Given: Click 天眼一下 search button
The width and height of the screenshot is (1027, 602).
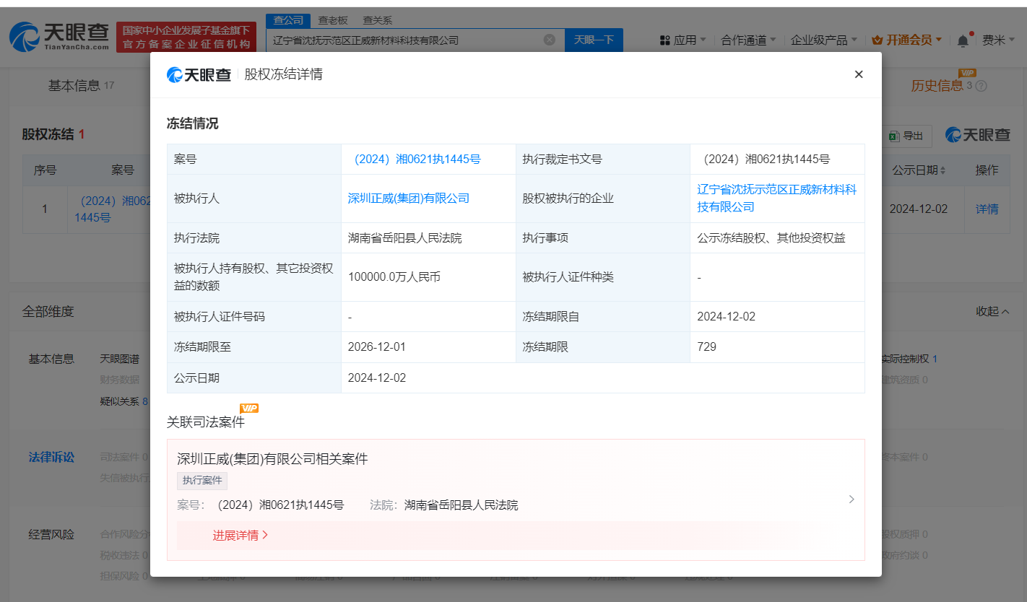Looking at the screenshot, I should [594, 40].
